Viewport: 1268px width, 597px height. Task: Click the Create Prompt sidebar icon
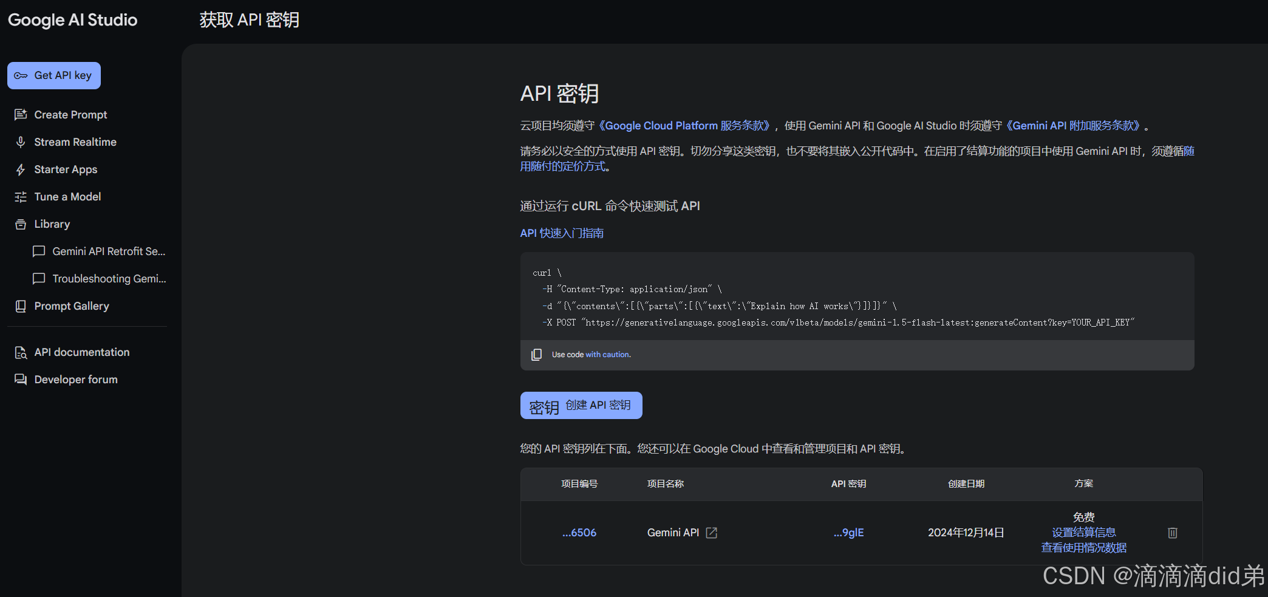tap(21, 115)
